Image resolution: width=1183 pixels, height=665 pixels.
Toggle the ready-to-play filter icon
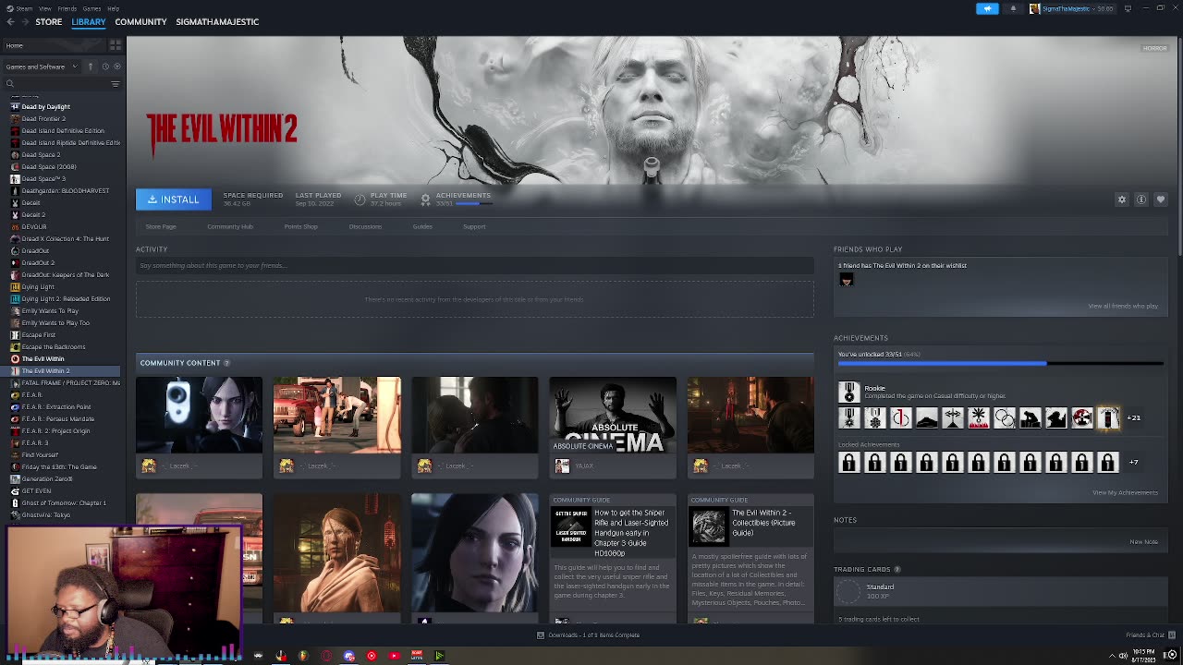click(x=116, y=66)
